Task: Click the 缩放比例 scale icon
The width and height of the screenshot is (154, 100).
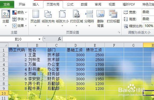Action: [x=126, y=26]
